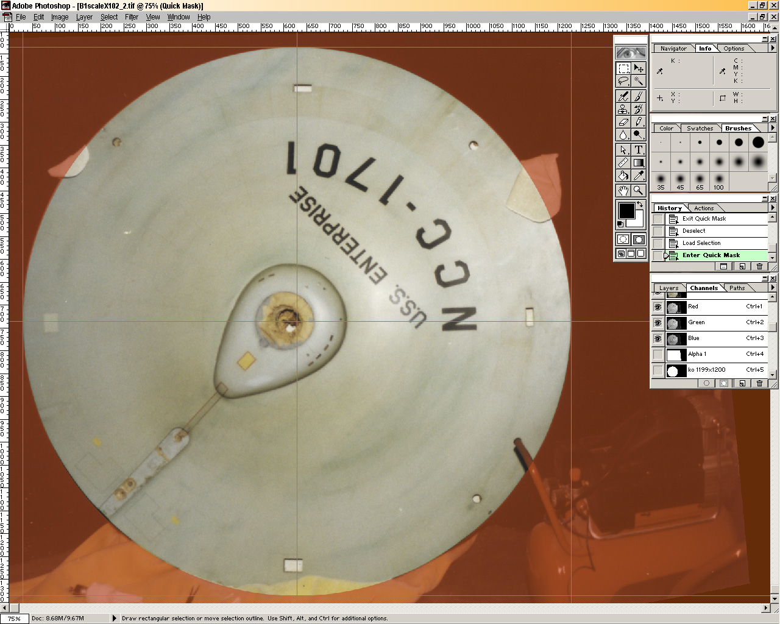Screen dimensions: 780x624
Task: Switch to Standard Mode editing button
Action: [623, 239]
